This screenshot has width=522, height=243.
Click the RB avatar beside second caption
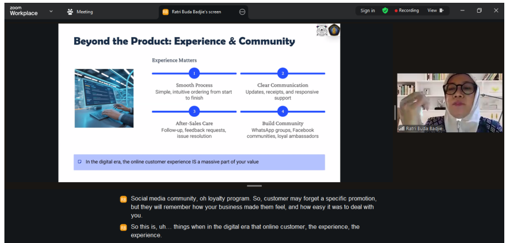(x=123, y=227)
